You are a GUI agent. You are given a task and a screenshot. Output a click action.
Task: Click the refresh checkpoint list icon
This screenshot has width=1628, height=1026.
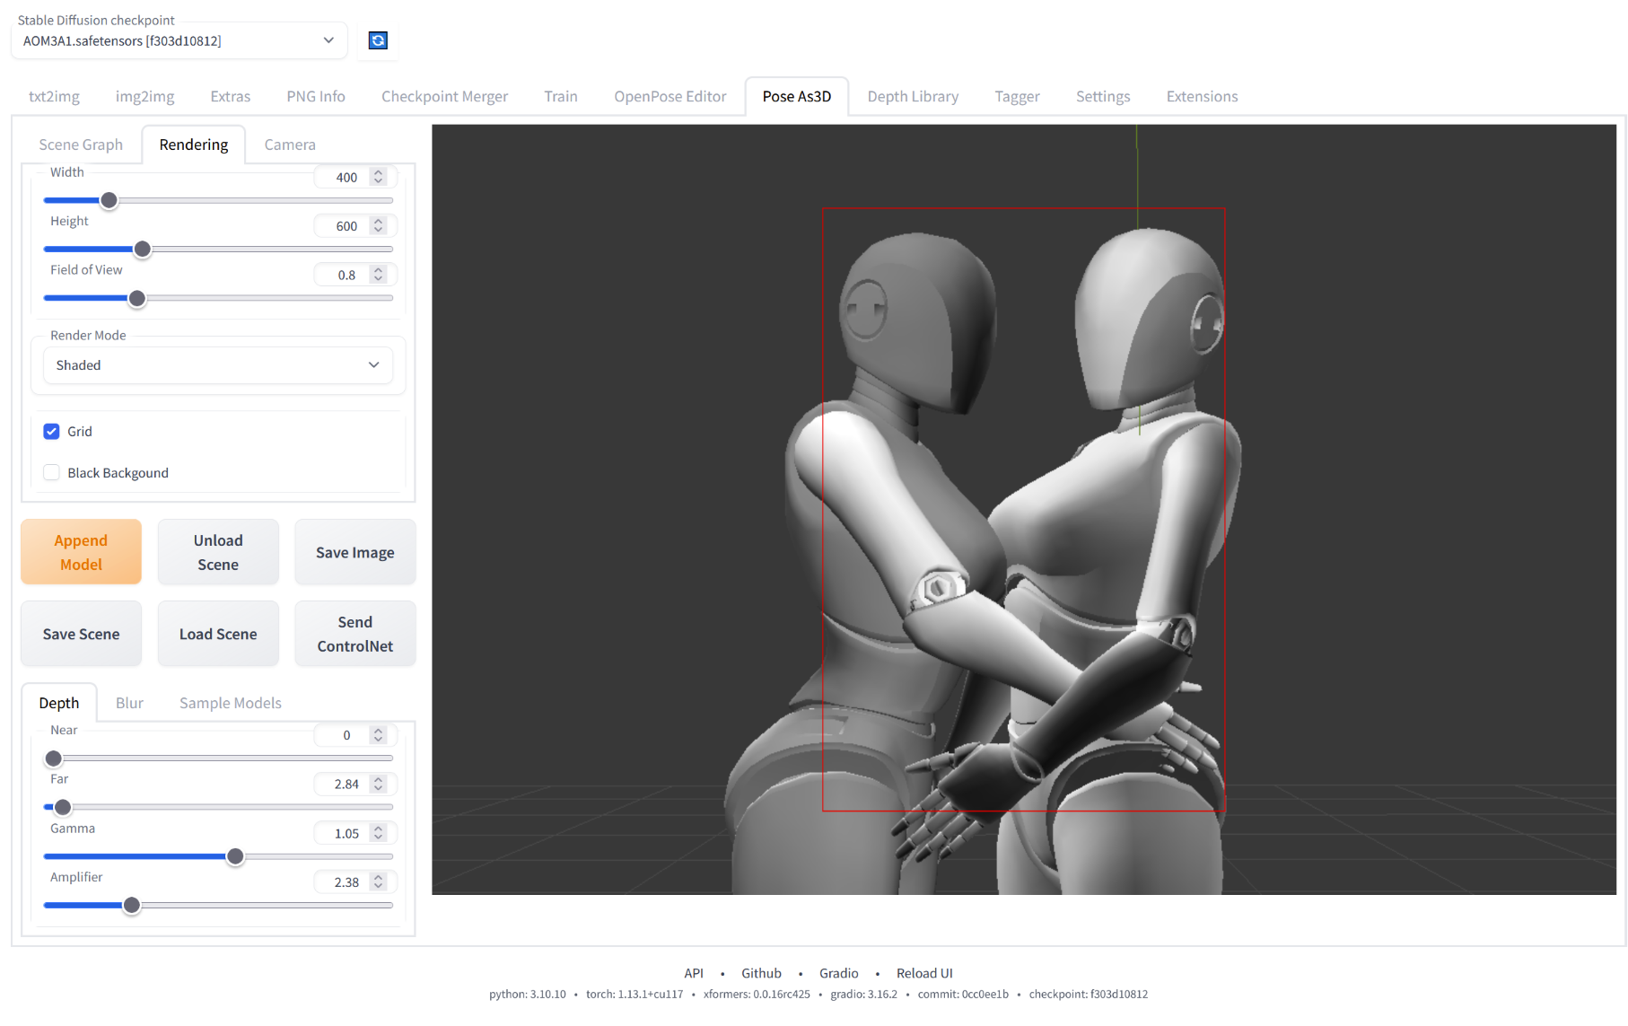[378, 40]
